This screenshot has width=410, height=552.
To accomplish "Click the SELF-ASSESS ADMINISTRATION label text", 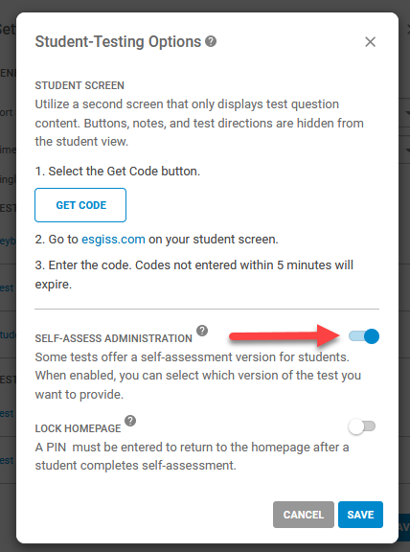I will [114, 338].
